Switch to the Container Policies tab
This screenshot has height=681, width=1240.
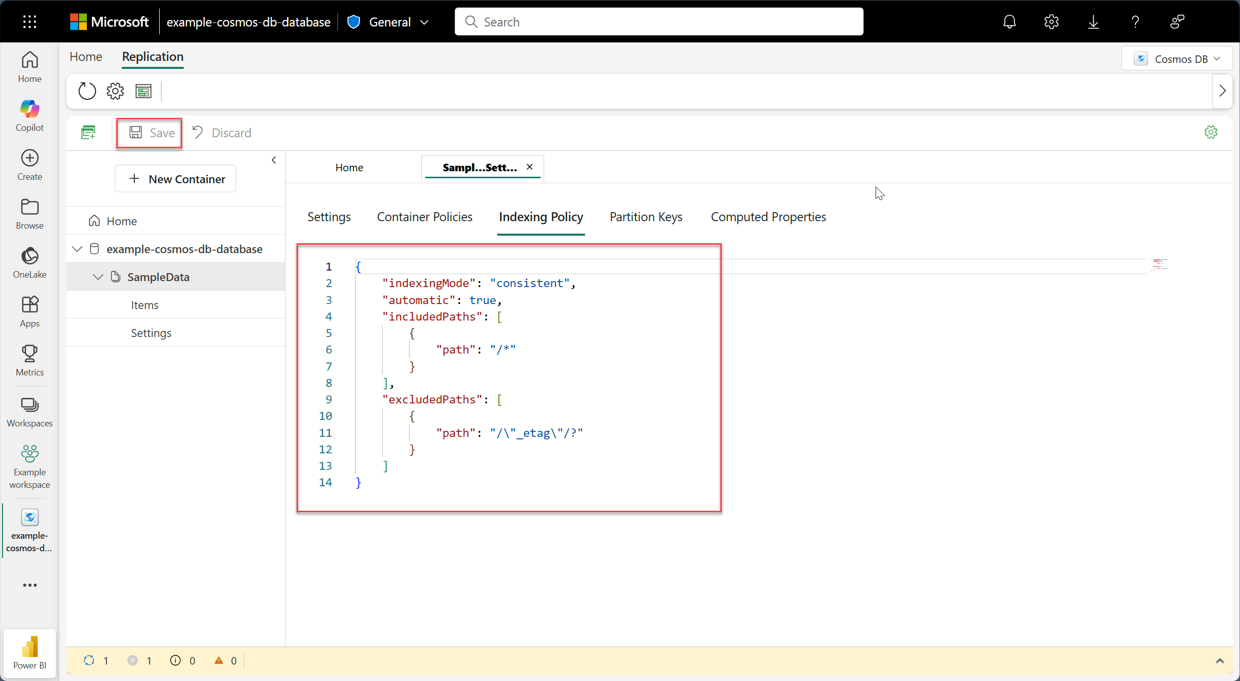424,217
